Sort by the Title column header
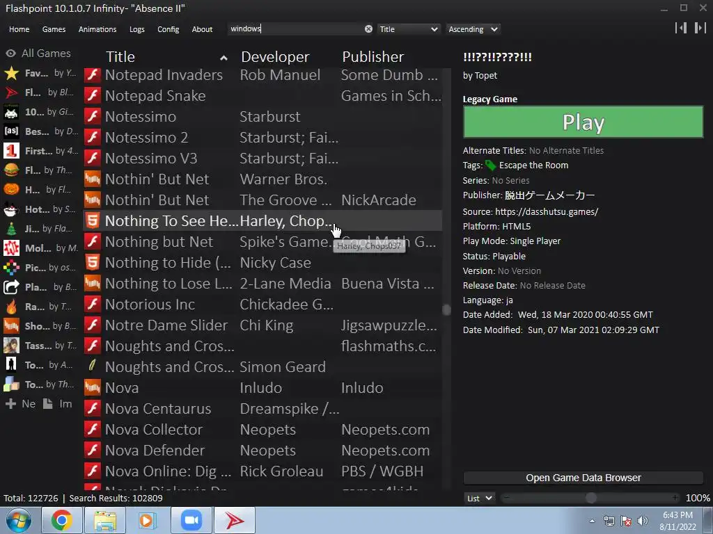Viewport: 713px width, 534px height. coord(120,57)
